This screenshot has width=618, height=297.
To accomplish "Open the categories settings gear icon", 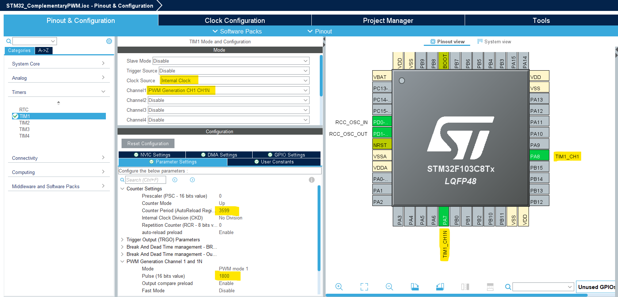I will point(109,41).
